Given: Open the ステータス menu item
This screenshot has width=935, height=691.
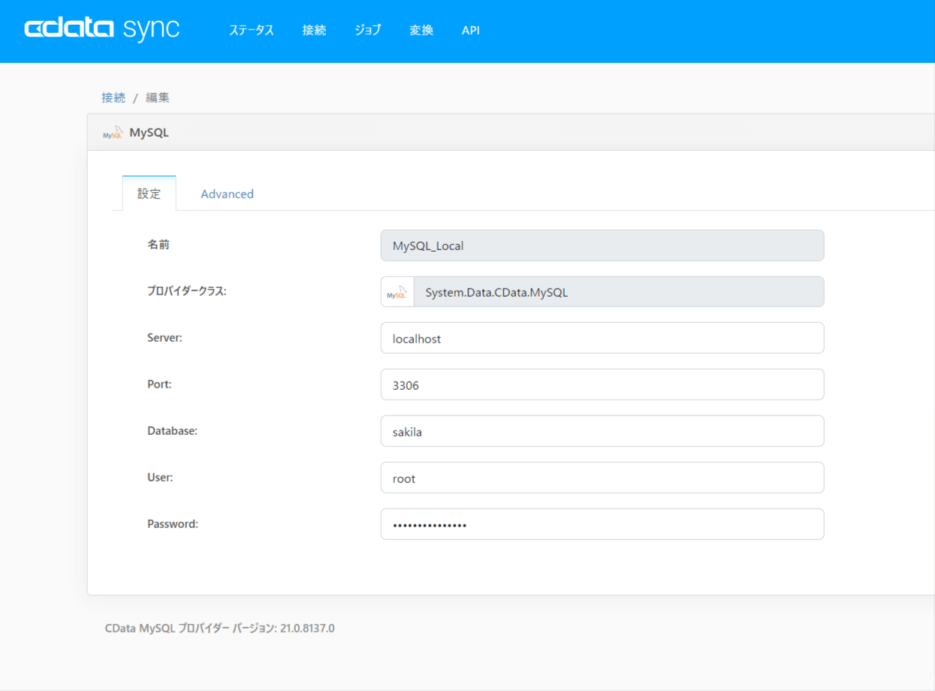Looking at the screenshot, I should pos(252,31).
